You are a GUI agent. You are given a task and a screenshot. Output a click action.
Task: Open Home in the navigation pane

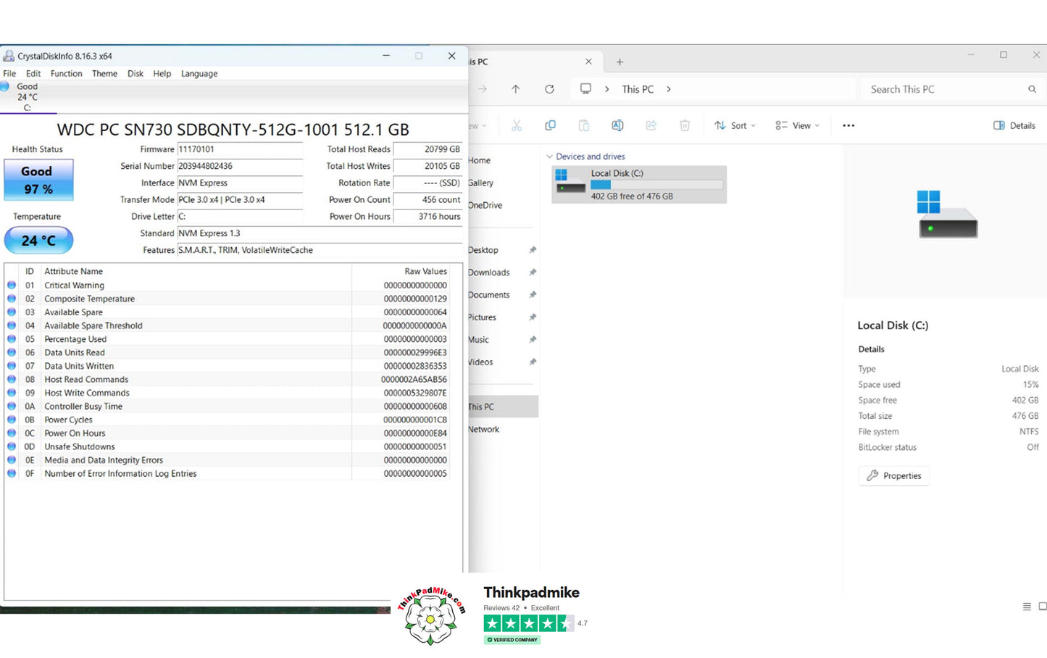(479, 160)
